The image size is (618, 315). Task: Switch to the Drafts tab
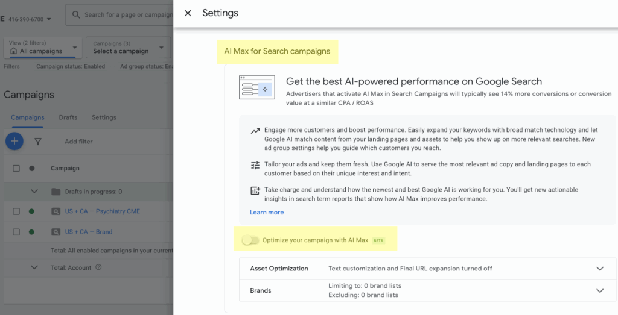tap(68, 117)
